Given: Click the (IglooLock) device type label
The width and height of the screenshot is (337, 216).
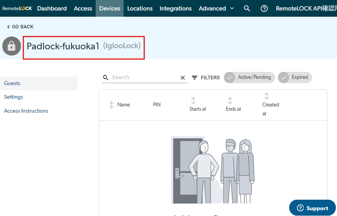Looking at the screenshot, I should tap(122, 46).
